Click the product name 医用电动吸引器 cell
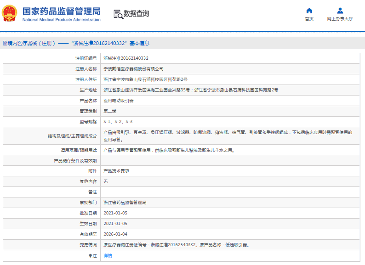 [119, 101]
